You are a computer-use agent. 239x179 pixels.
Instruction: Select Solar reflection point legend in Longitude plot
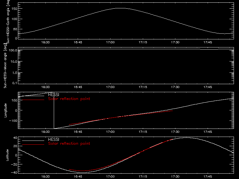pos(69,99)
